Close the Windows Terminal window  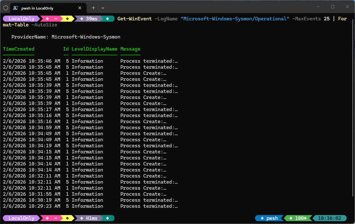347,7
